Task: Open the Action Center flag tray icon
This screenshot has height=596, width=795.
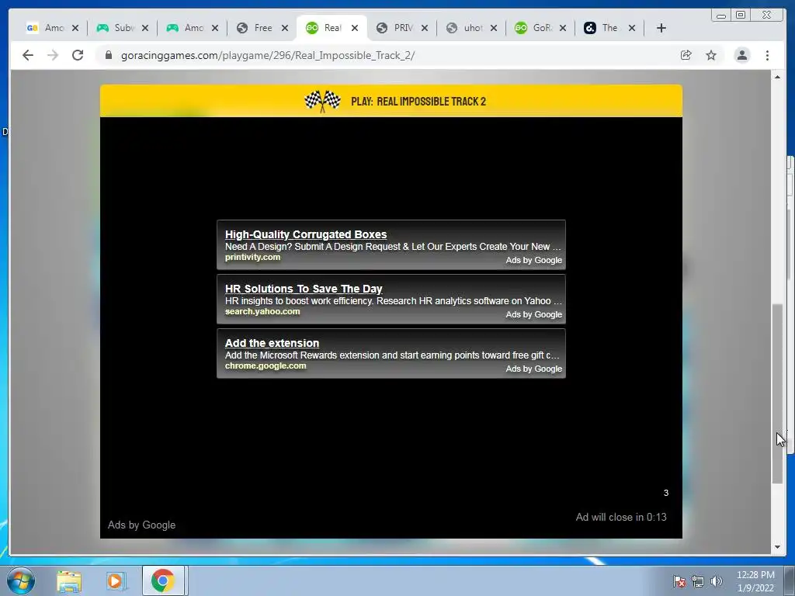Action: (x=679, y=581)
